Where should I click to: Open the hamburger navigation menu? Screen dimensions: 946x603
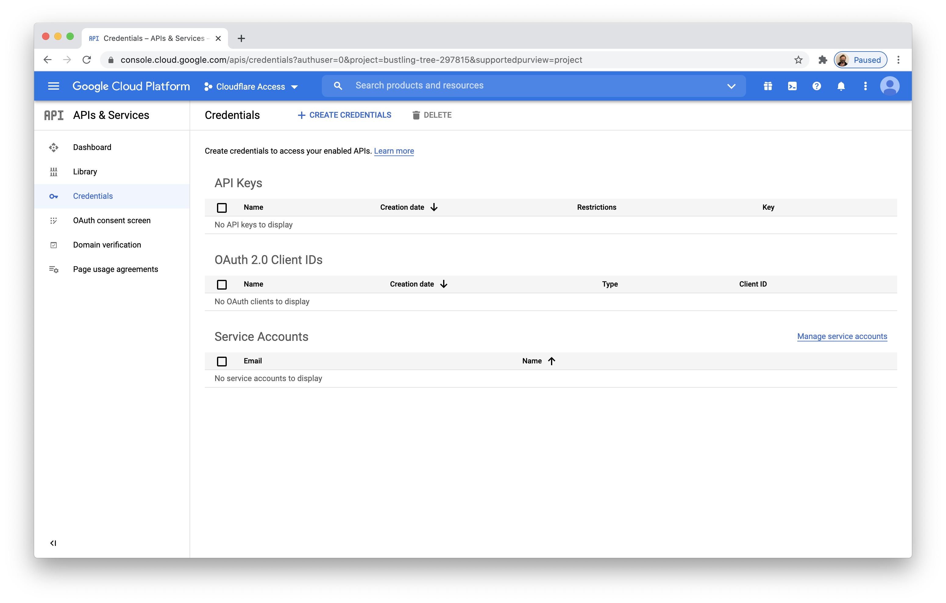click(x=53, y=86)
